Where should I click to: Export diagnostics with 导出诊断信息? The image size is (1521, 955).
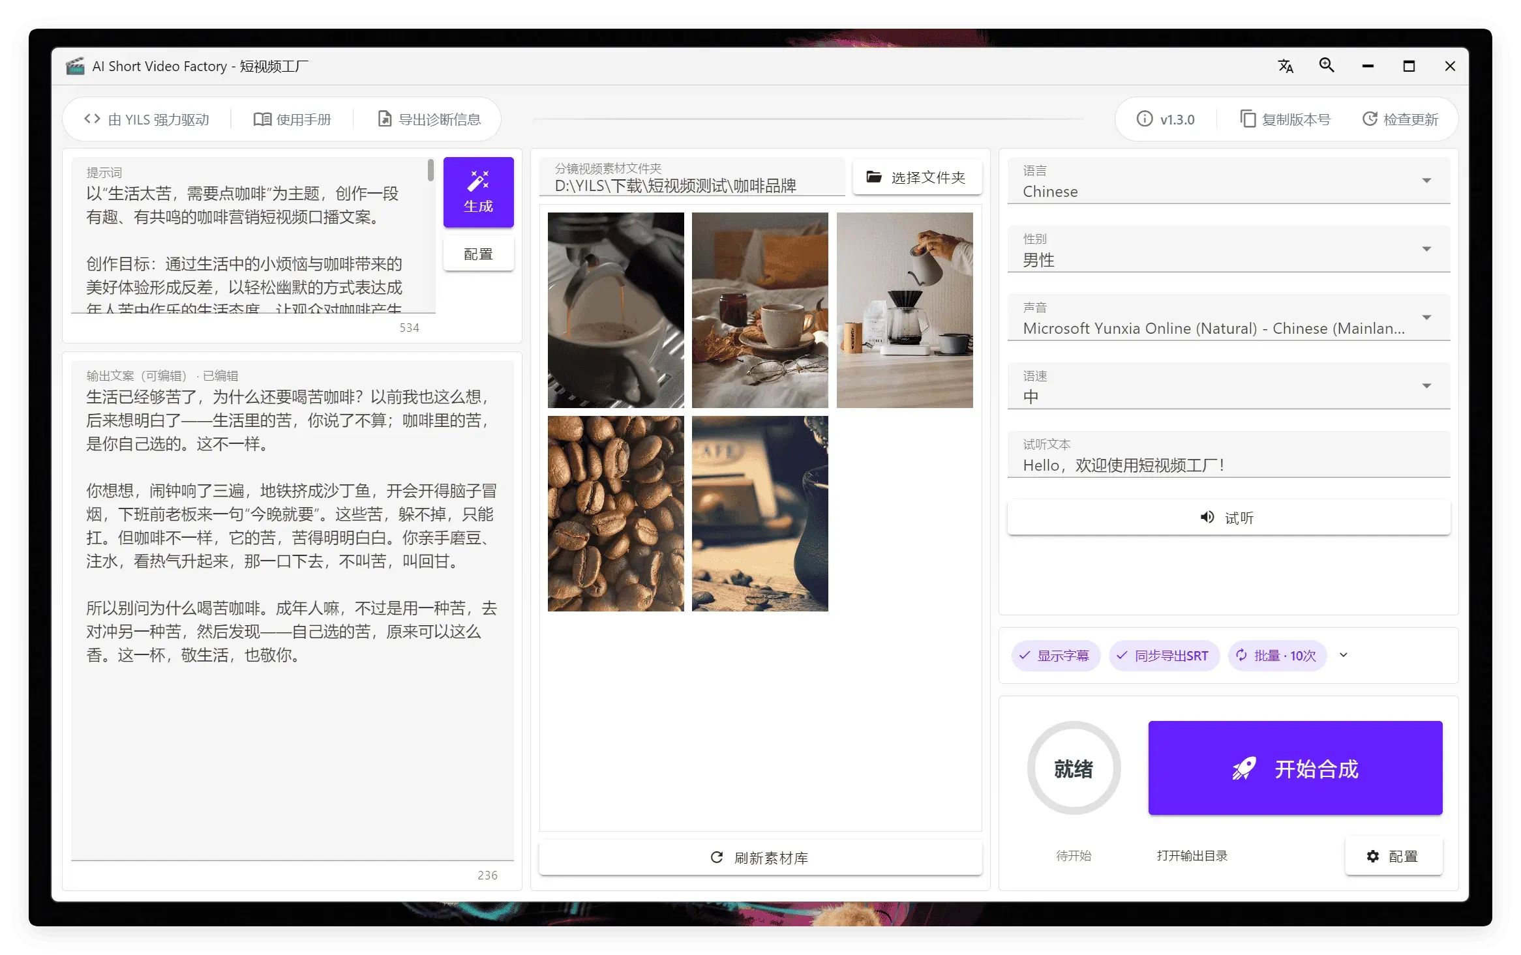(430, 119)
